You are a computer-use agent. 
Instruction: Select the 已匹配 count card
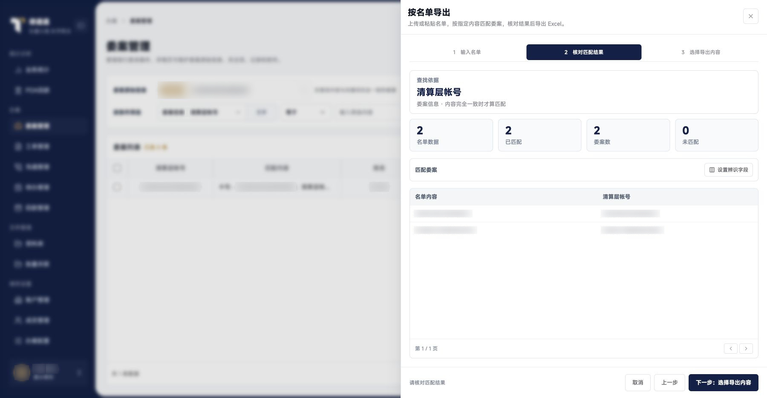pos(539,135)
